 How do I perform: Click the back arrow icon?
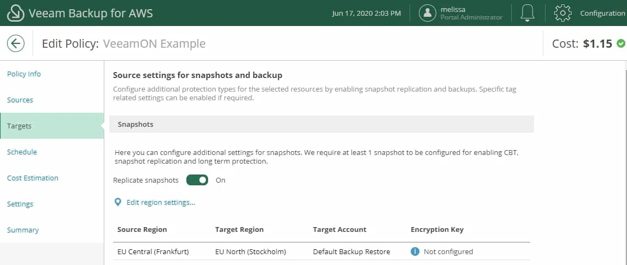pyautogui.click(x=16, y=43)
